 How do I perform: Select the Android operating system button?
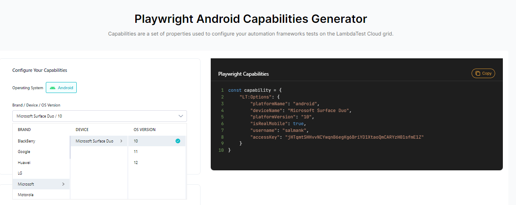point(61,88)
